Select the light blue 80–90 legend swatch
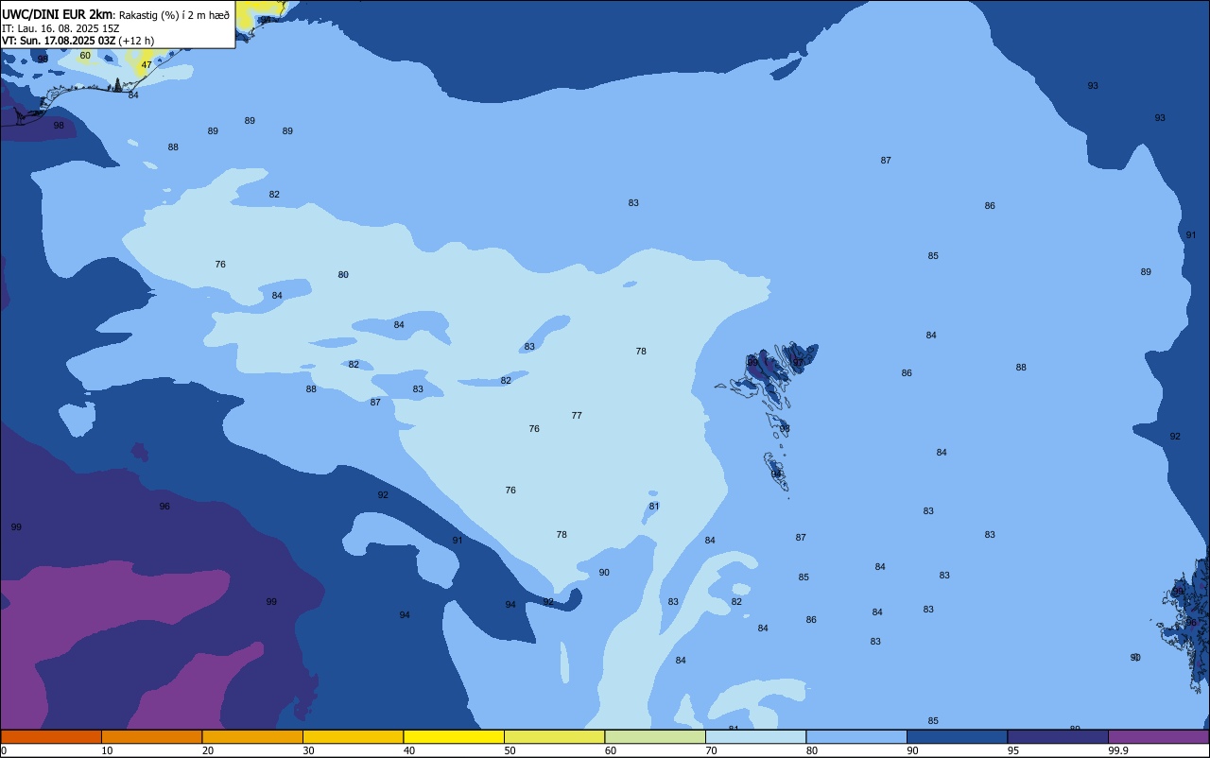 [856, 736]
